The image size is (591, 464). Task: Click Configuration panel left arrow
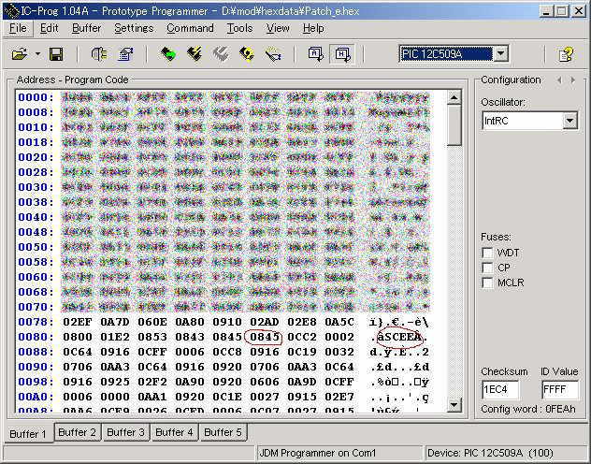pos(559,80)
